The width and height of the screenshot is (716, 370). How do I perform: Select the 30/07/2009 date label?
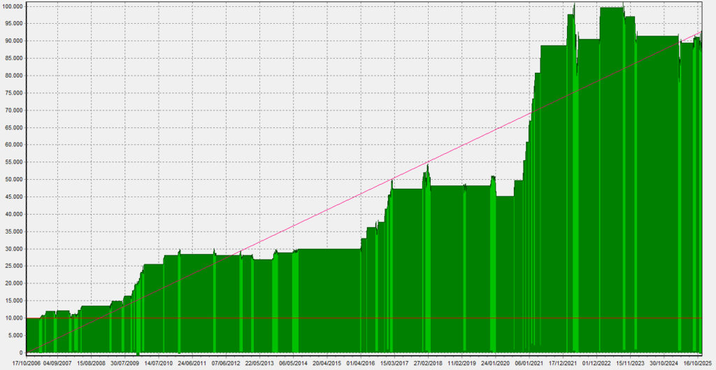(125, 364)
